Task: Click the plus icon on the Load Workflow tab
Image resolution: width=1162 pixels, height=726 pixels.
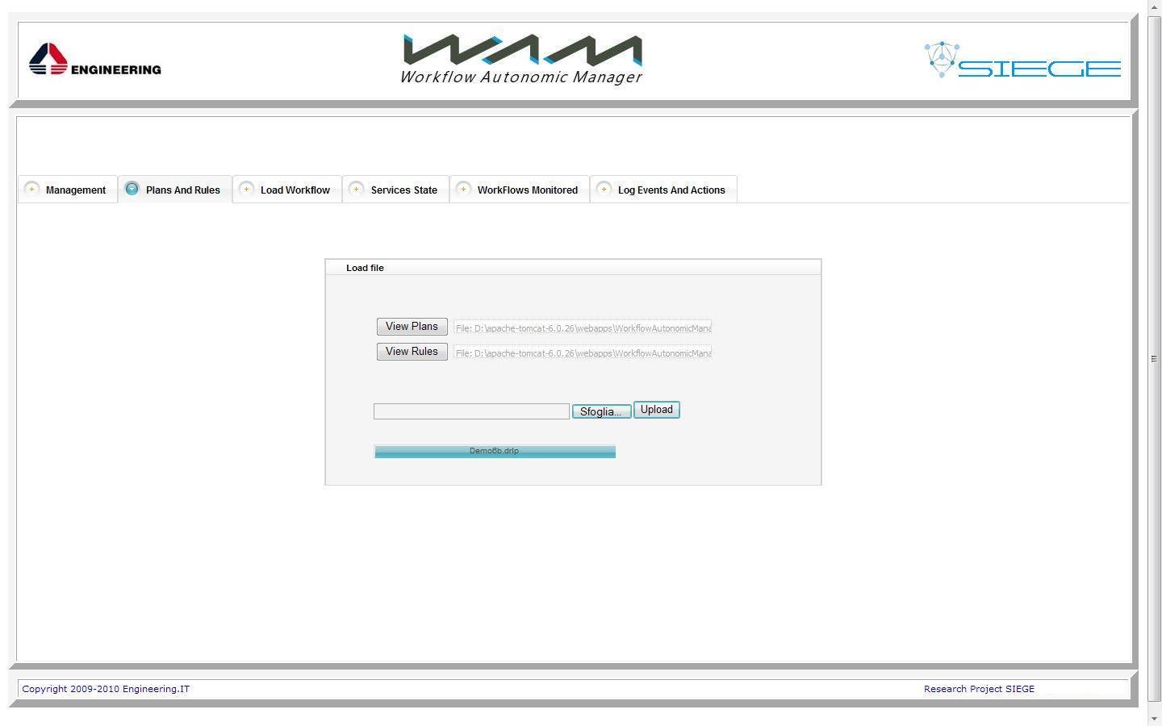Action: (x=246, y=189)
